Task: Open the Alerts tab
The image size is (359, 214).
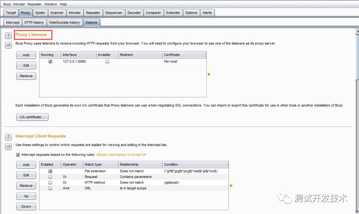Action: [x=207, y=13]
